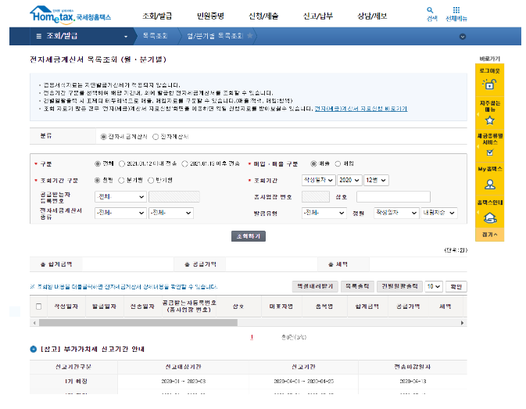
Task: Click the 월/분기별 목록조회 breadcrumb tab
Action: [215, 36]
